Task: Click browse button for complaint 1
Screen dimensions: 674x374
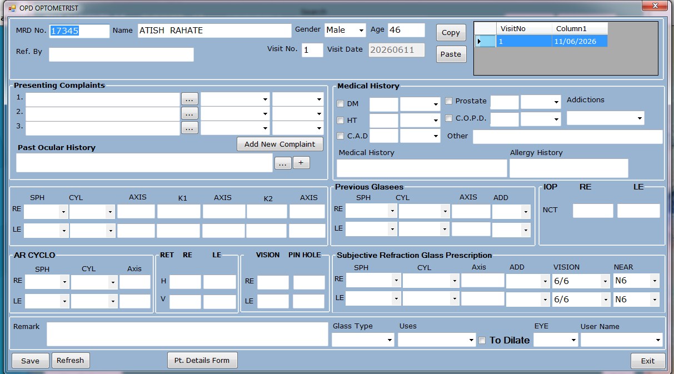Action: (189, 99)
